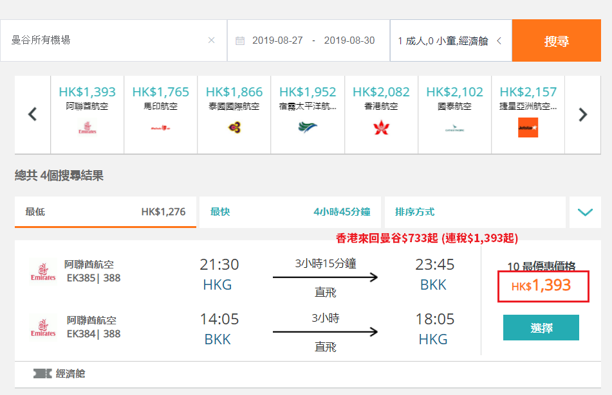612x395 pixels.
Task: Select 香港航空 HK$2,082 airline card
Action: (381, 114)
